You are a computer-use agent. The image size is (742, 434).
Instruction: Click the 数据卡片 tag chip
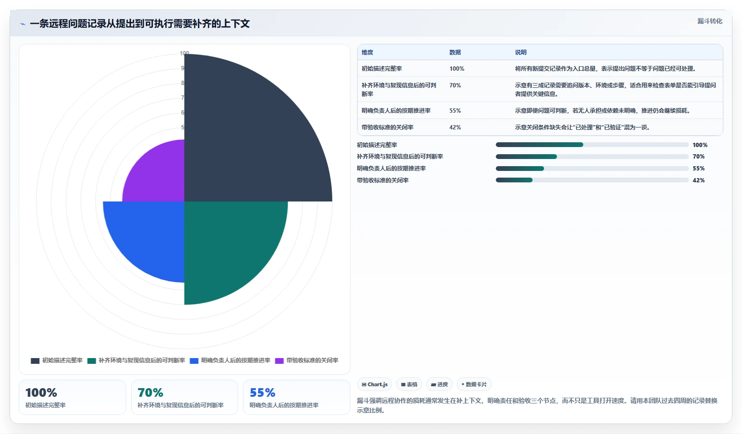474,384
